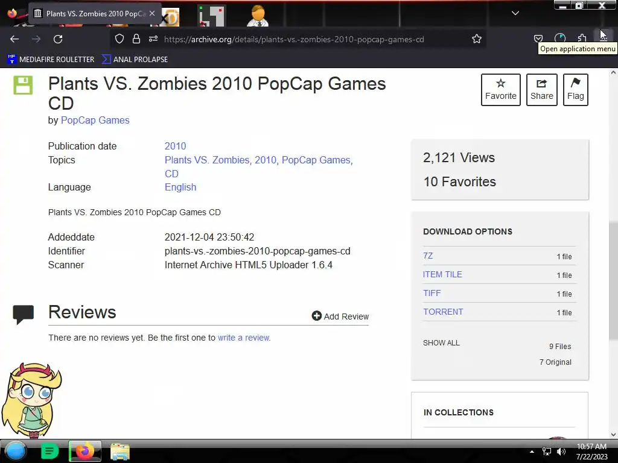Click the Firefox taskbar button
The image size is (618, 463).
point(84,451)
